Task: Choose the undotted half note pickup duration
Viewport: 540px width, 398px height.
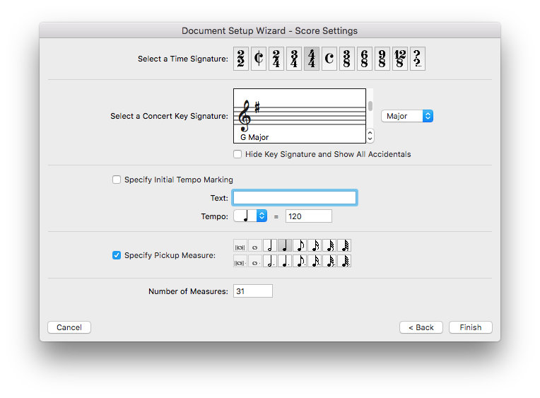Action: (270, 246)
